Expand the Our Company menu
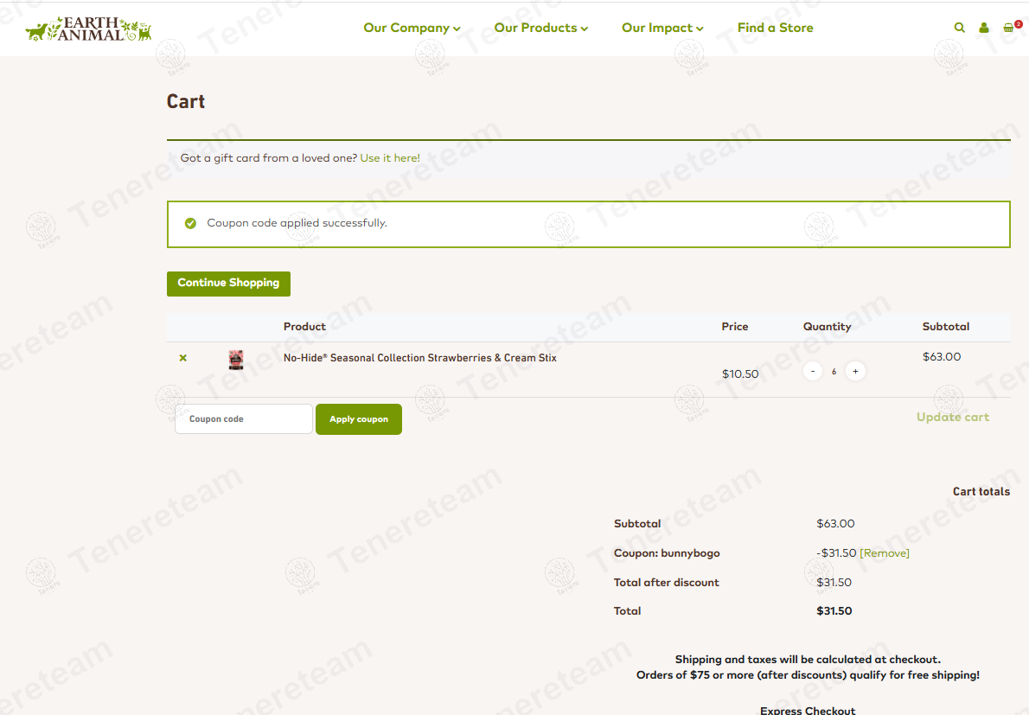The width and height of the screenshot is (1029, 715). click(412, 28)
